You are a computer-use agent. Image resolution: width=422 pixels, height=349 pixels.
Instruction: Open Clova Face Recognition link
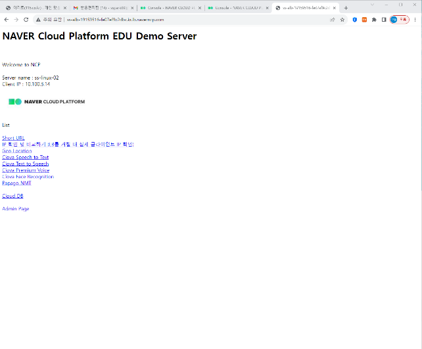(x=28, y=177)
